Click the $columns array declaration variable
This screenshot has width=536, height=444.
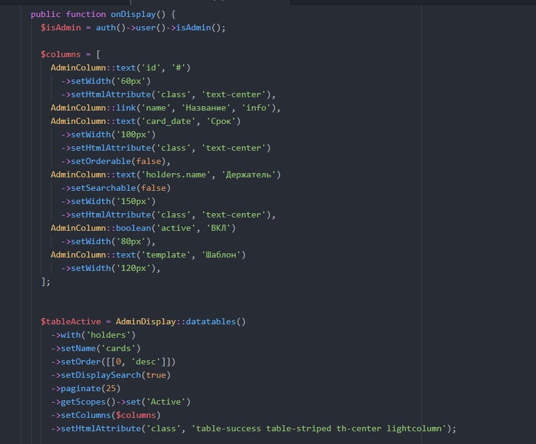(x=61, y=54)
